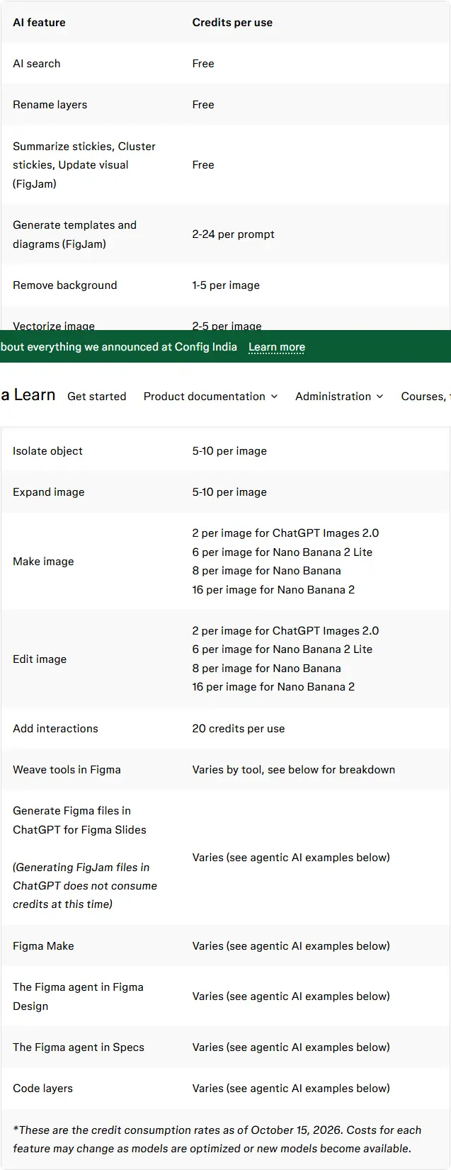Select the Credits per use header
451x1170 pixels.
coord(232,23)
